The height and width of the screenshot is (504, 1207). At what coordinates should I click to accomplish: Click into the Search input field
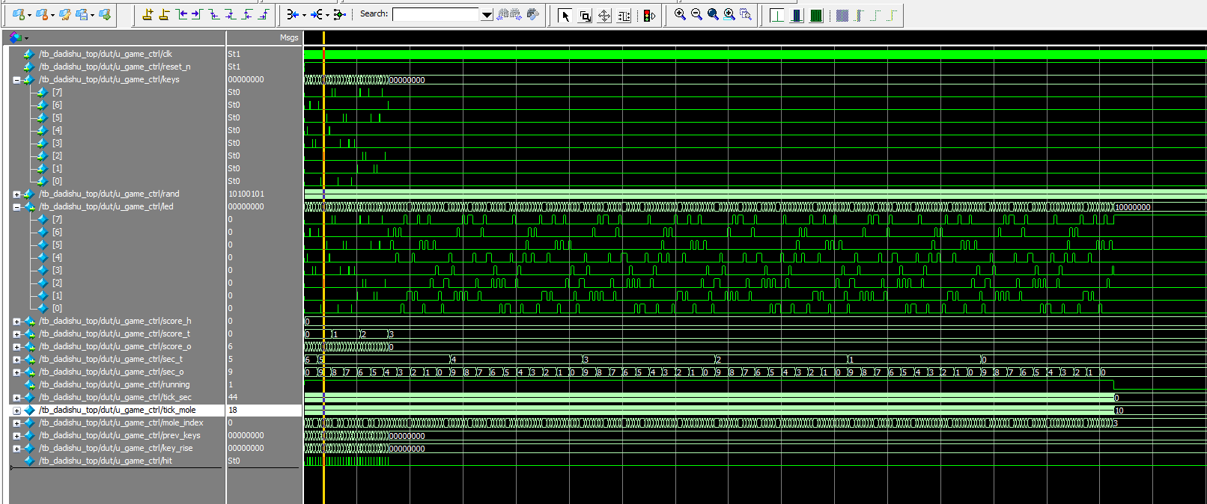pos(436,14)
